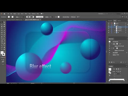Viewport: 128px width, 96px height.
Task: Select the Puppet Warp pin tool
Action: pyautogui.click(x=4, y=37)
